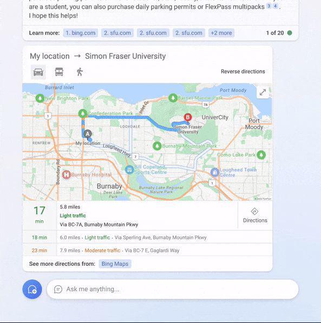Click Reverse directions
Screen dimensions: 321x323
[x=243, y=71]
